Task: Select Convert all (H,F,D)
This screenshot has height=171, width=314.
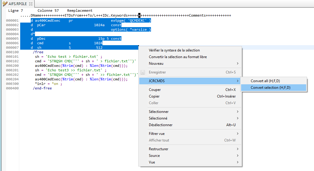Action: pos(274,81)
